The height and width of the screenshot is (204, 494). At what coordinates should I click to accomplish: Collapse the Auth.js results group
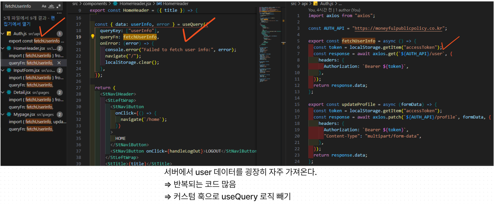click(3, 34)
